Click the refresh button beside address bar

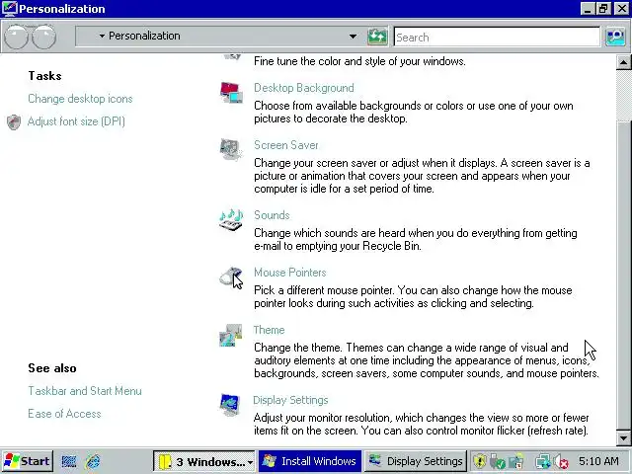coord(377,37)
